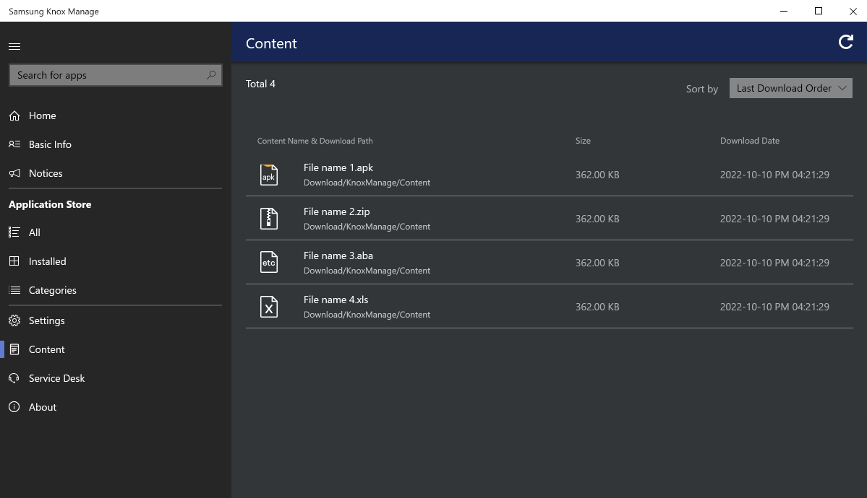Click the size of File name 1.apk

pyautogui.click(x=597, y=175)
